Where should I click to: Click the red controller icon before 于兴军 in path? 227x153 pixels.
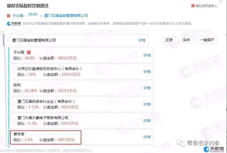pos(9,16)
